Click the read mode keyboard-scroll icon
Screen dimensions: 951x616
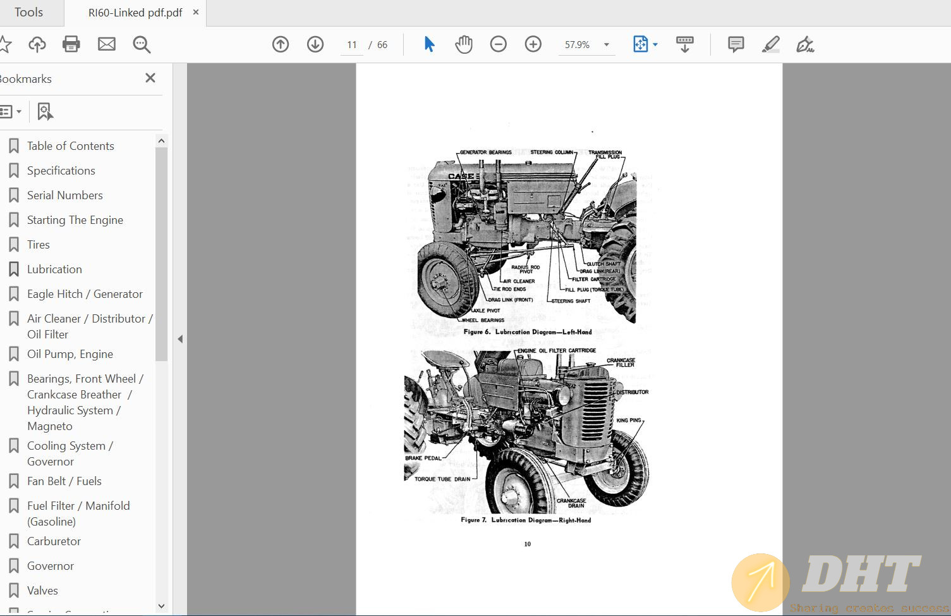tap(684, 44)
